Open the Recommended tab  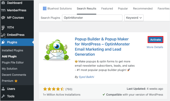coord(143,9)
